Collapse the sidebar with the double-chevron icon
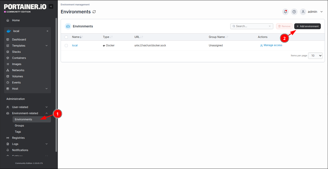This screenshot has height=169, width=328. pyautogui.click(x=51, y=6)
